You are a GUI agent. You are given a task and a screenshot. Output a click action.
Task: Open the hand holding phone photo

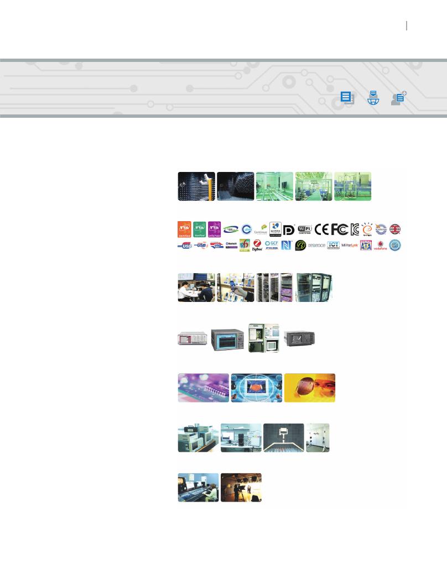pyautogui.click(x=235, y=288)
